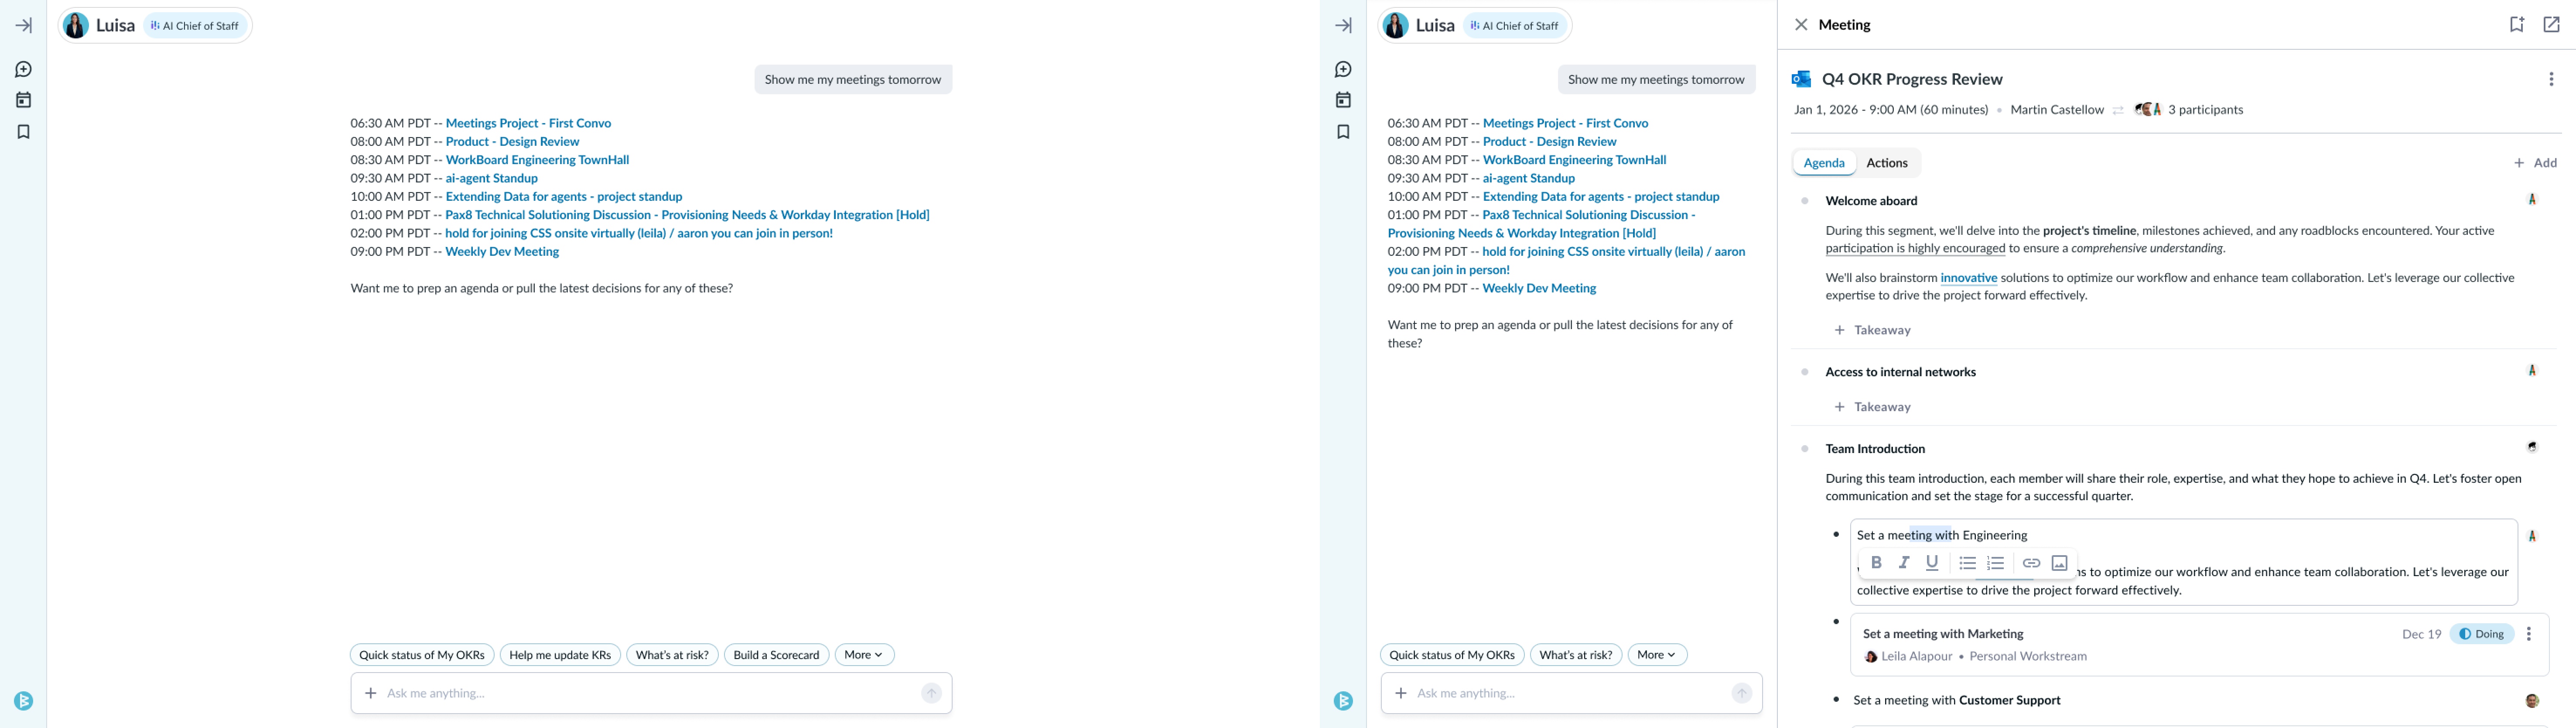Click the innovative link in Welcome aboard text

pos(1968,278)
